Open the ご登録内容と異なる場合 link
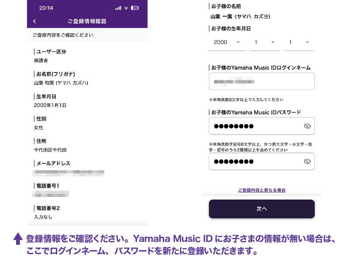 click(262, 190)
